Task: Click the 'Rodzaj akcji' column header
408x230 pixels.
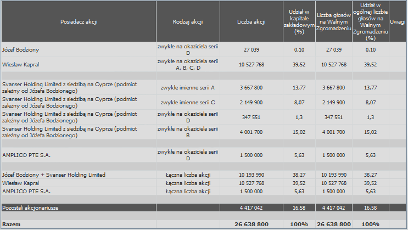Action: coord(188,21)
